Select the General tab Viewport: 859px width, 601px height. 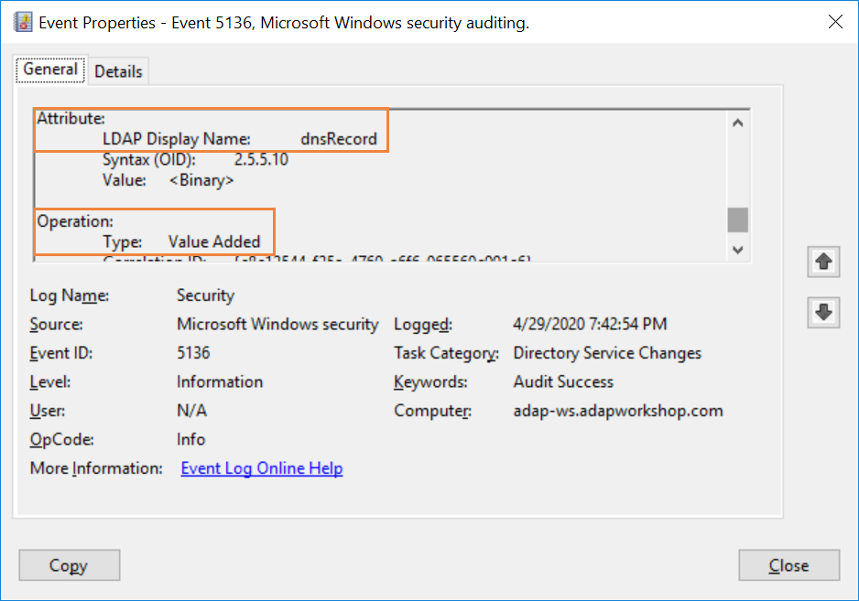[x=50, y=70]
